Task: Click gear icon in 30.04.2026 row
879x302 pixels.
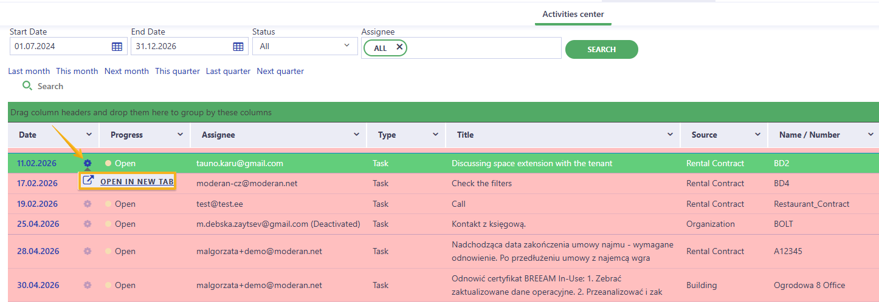Action: (x=88, y=285)
